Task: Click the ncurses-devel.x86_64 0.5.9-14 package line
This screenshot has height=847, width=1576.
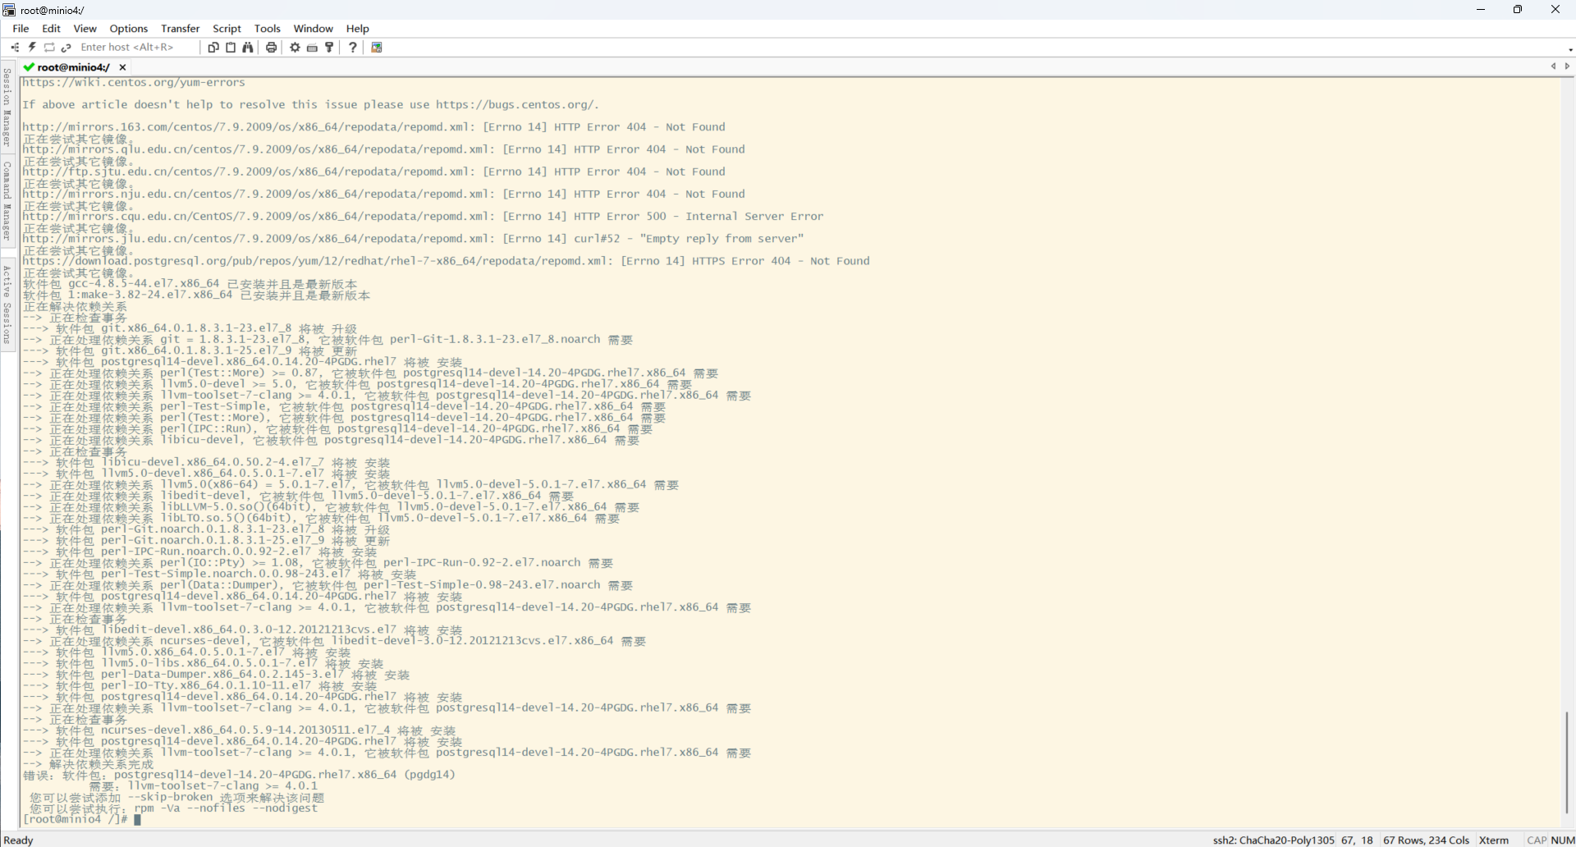Action: pyautogui.click(x=239, y=730)
